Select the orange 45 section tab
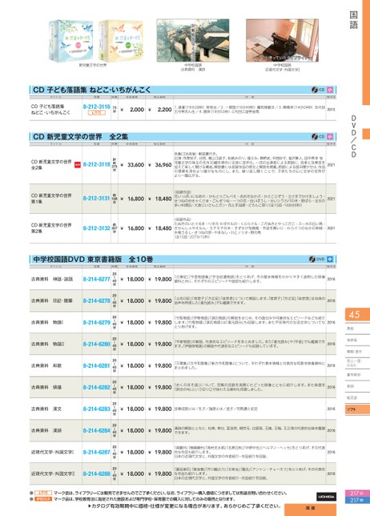This screenshot has height=516, width=370. (x=357, y=315)
